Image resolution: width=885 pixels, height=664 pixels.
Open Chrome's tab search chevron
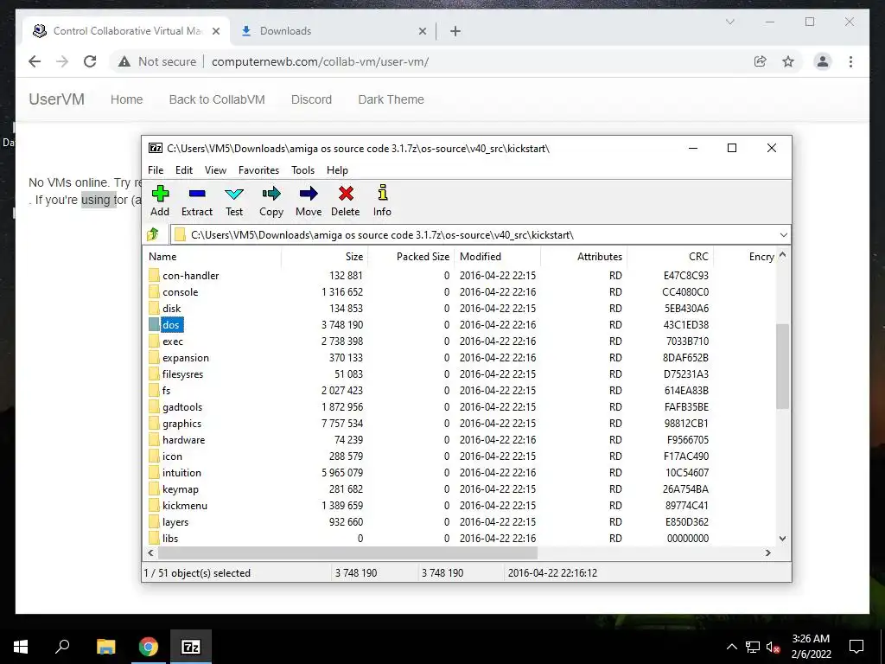[729, 22]
